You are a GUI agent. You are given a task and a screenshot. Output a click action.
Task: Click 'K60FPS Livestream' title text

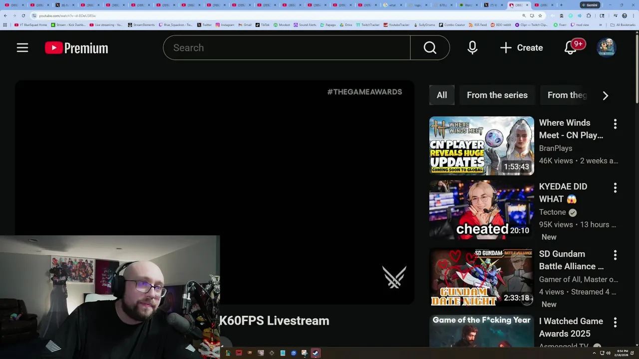(x=274, y=321)
